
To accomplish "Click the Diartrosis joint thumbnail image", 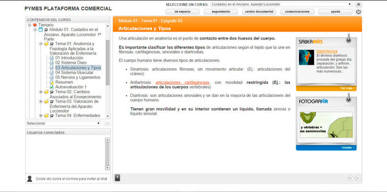I will point(306,57).
